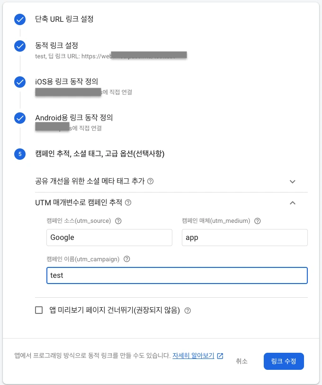Collapse UTM 매개변수로 캠페인 추적 chevron

[x=292, y=203]
